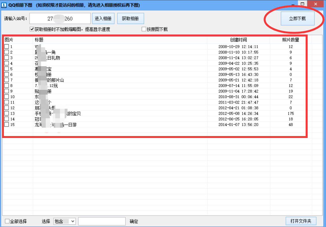Select creation time 2008-11-24 13:02:27
Viewport: 326px width, 227px height.
pos(238,58)
